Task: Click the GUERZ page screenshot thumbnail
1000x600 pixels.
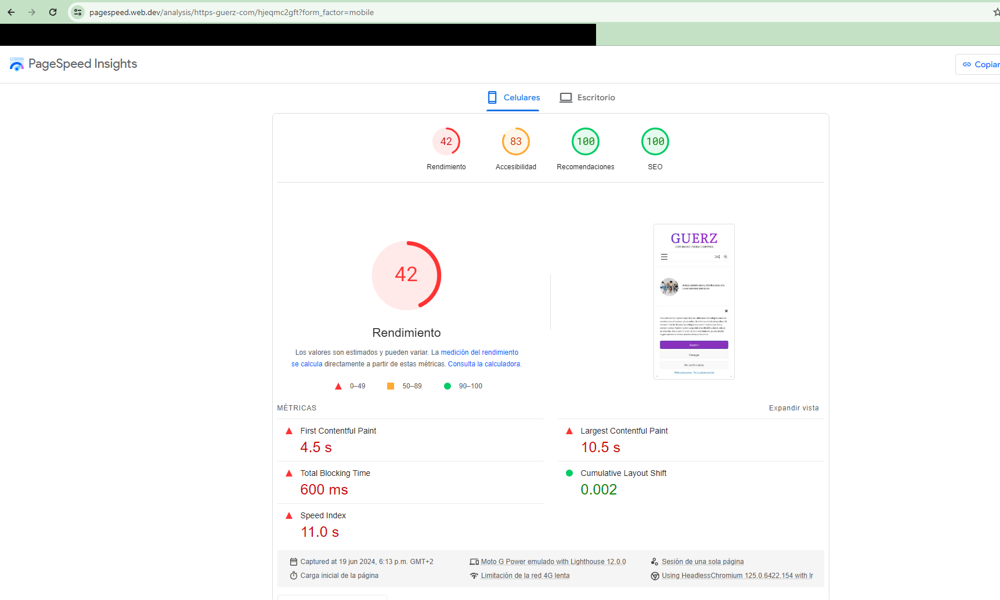Action: pyautogui.click(x=694, y=301)
